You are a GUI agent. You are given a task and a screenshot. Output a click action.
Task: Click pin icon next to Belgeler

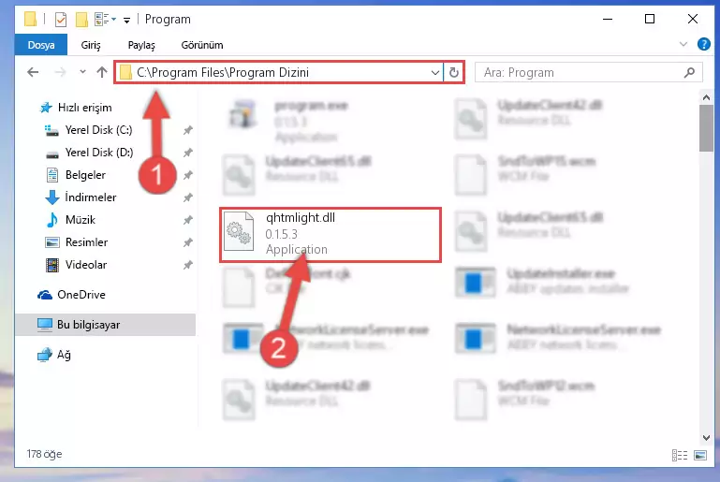(x=187, y=175)
